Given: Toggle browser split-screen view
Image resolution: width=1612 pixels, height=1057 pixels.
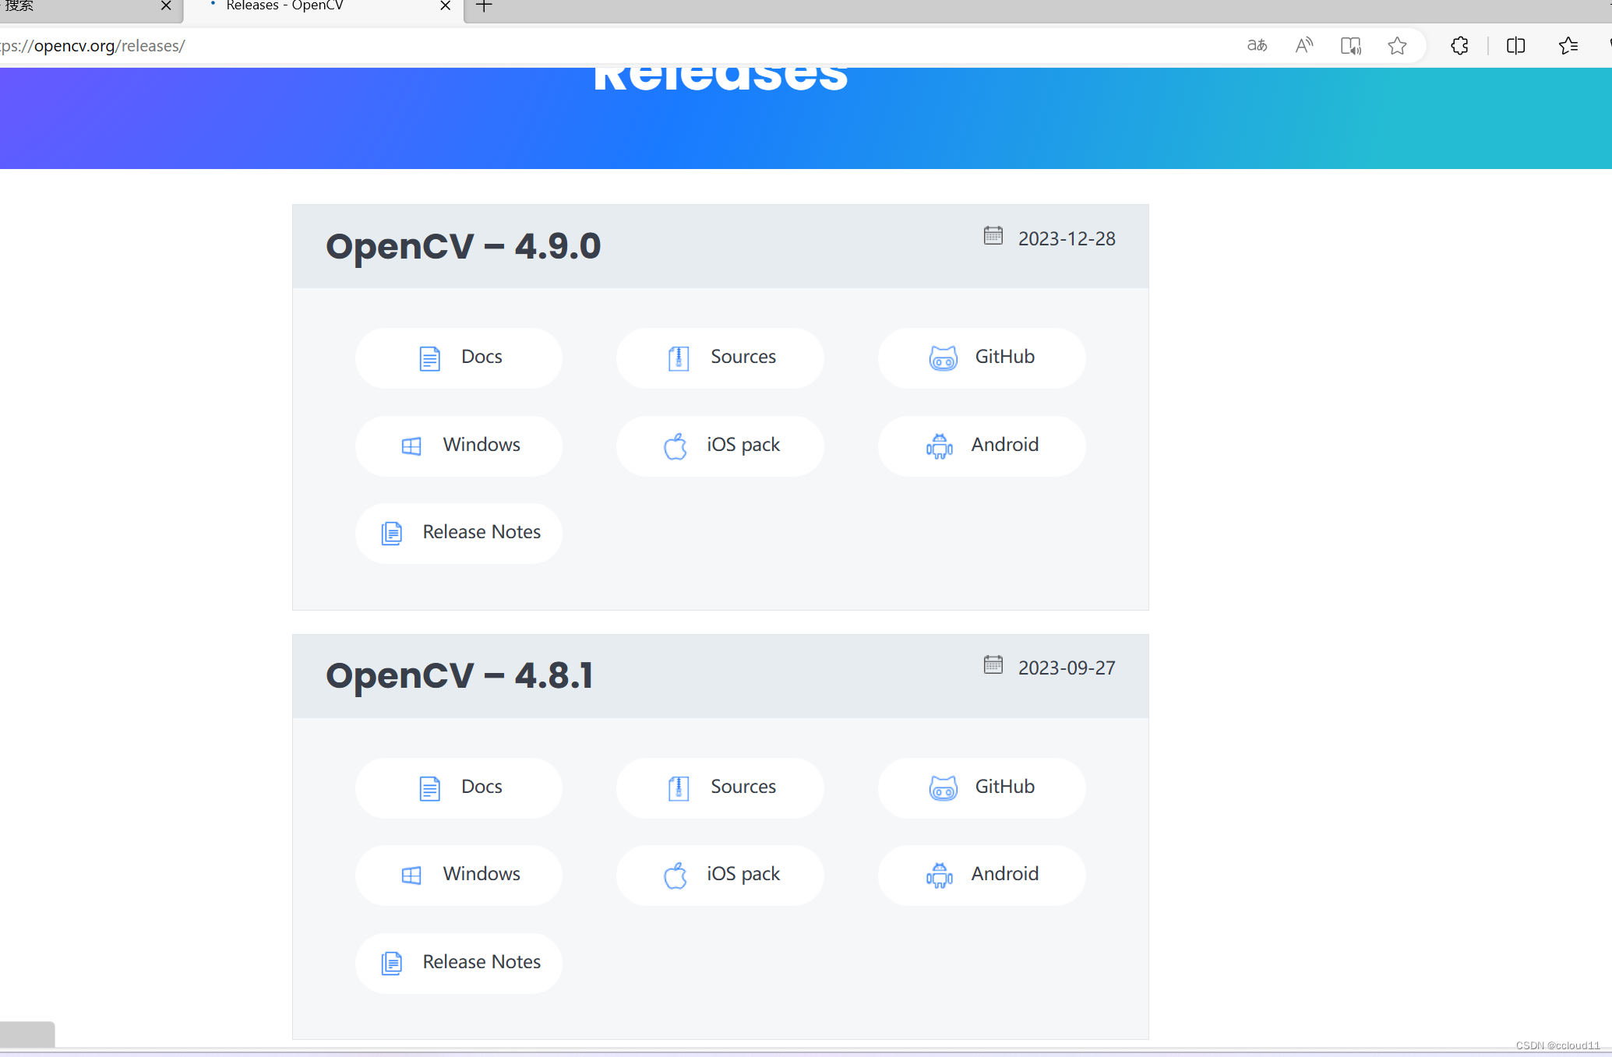Looking at the screenshot, I should click(1516, 45).
